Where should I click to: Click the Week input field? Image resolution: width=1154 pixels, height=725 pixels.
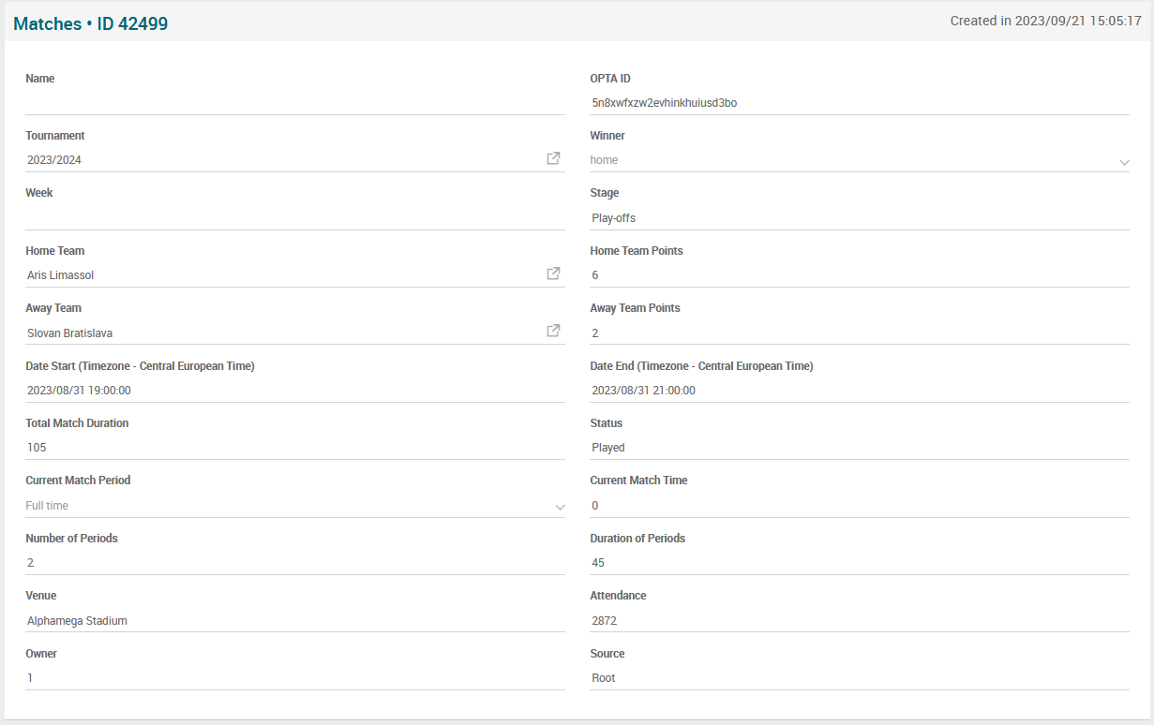coord(294,217)
